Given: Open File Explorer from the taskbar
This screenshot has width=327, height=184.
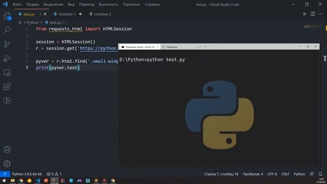Looking at the screenshot, I should 12,180.
